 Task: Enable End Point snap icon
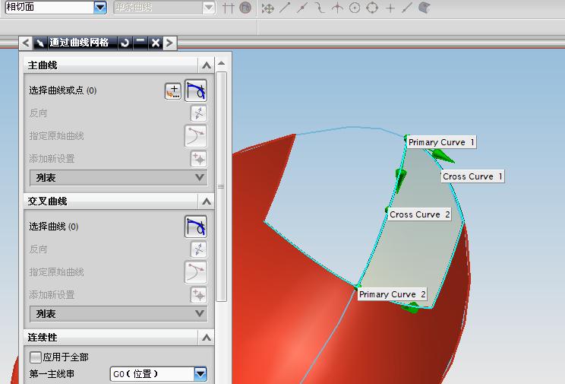click(x=285, y=8)
